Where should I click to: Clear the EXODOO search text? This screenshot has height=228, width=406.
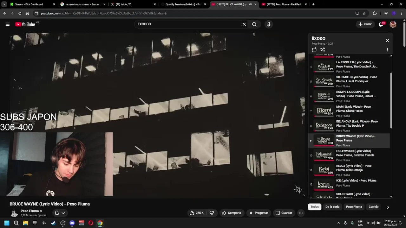[x=244, y=24]
